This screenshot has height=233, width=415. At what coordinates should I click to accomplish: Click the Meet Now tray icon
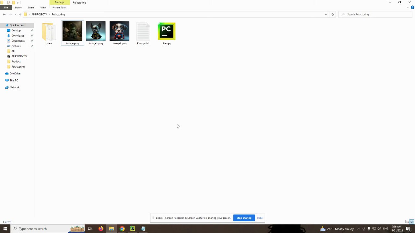364,229
